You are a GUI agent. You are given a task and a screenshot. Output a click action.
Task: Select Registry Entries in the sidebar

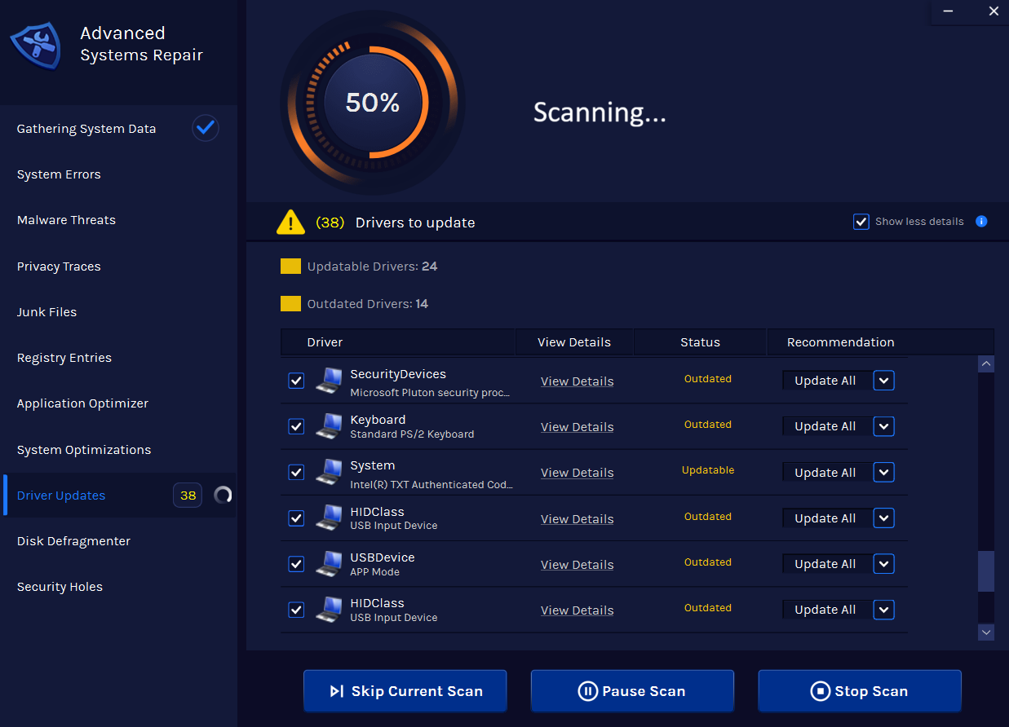pyautogui.click(x=64, y=358)
